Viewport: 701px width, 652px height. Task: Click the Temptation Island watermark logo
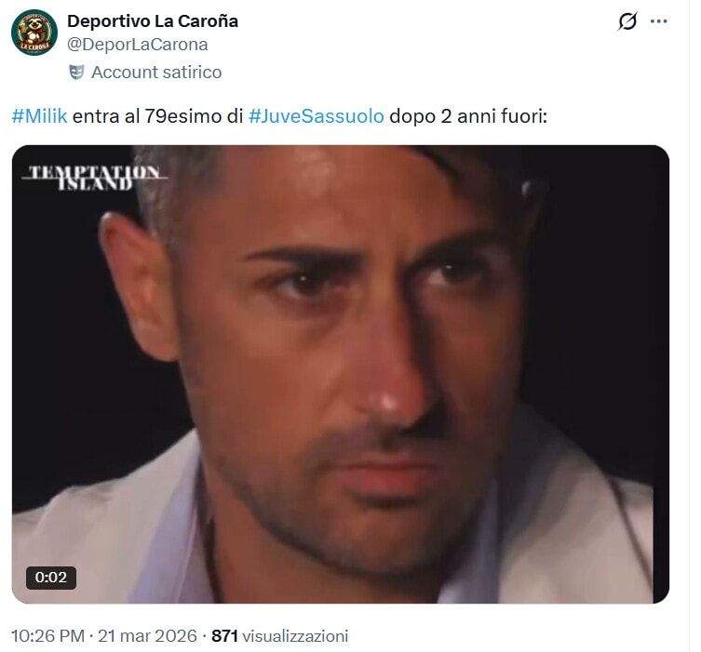point(94,178)
